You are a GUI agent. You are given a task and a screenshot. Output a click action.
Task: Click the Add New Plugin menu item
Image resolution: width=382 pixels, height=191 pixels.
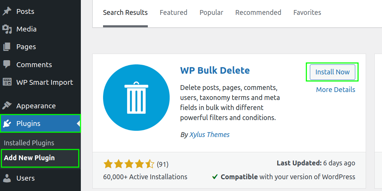[29, 158]
